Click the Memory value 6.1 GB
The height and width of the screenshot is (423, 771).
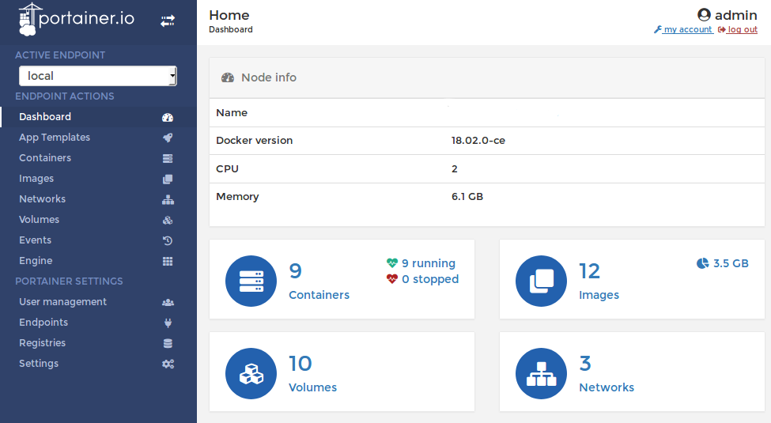(x=467, y=196)
